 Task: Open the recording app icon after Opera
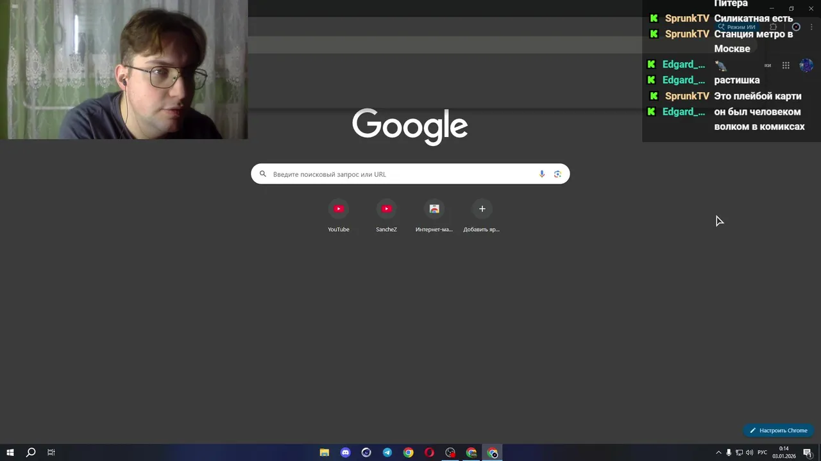[450, 453]
